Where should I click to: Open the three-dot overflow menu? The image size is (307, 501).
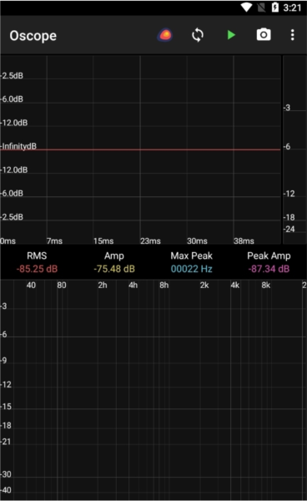pos(292,35)
